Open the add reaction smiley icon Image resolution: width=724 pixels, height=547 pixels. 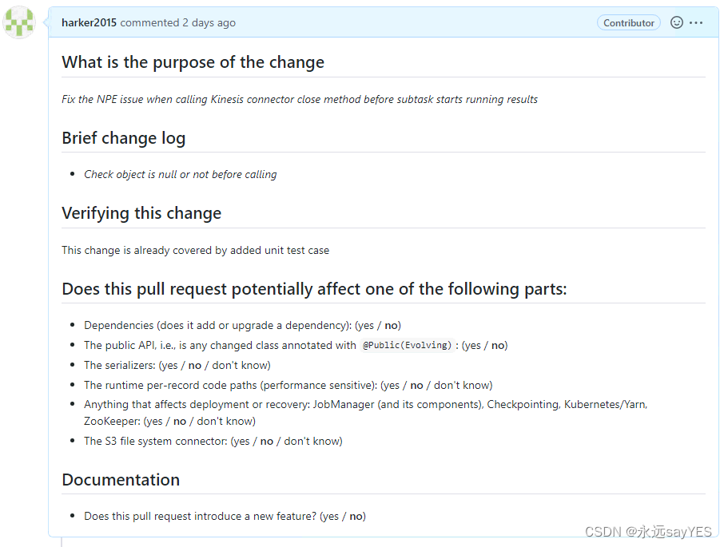point(676,22)
